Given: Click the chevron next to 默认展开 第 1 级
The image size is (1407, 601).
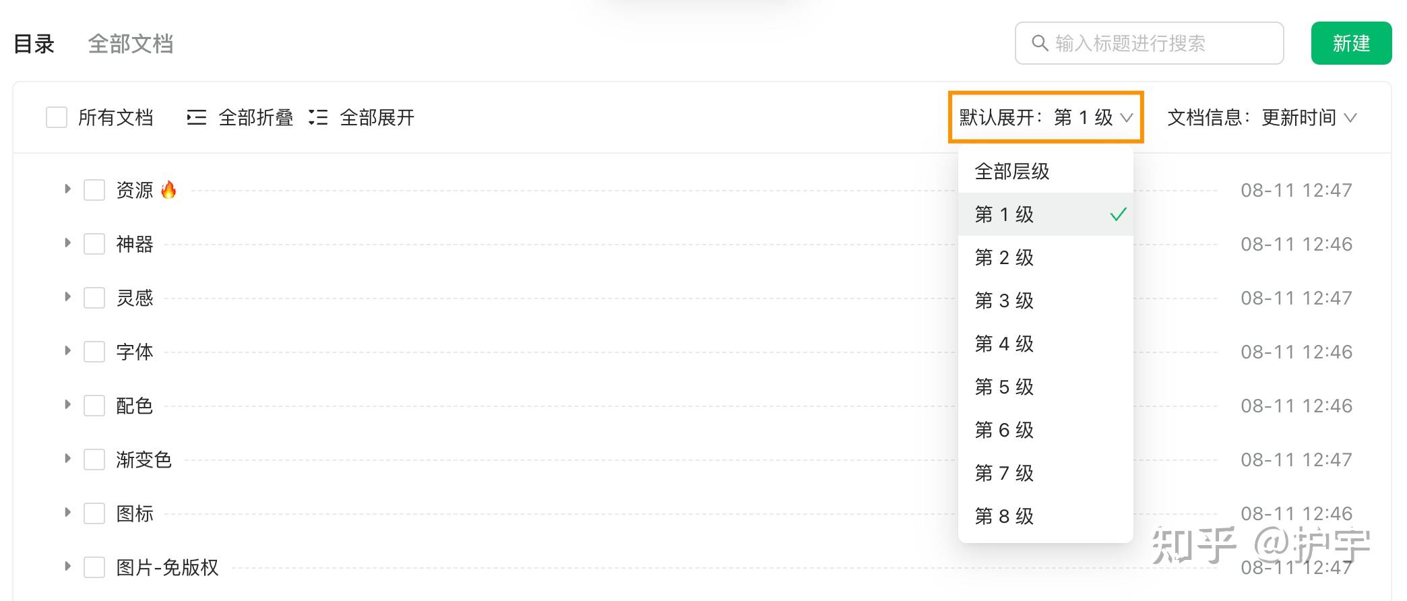Looking at the screenshot, I should pyautogui.click(x=1126, y=118).
